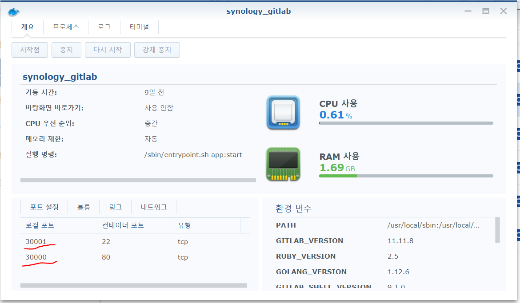Click the 1.69 GB RAM usage value
Image resolution: width=520 pixels, height=303 pixels.
click(337, 168)
